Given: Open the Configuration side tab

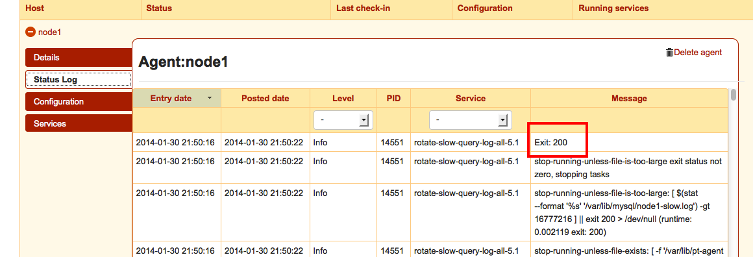Looking at the screenshot, I should click(x=79, y=101).
